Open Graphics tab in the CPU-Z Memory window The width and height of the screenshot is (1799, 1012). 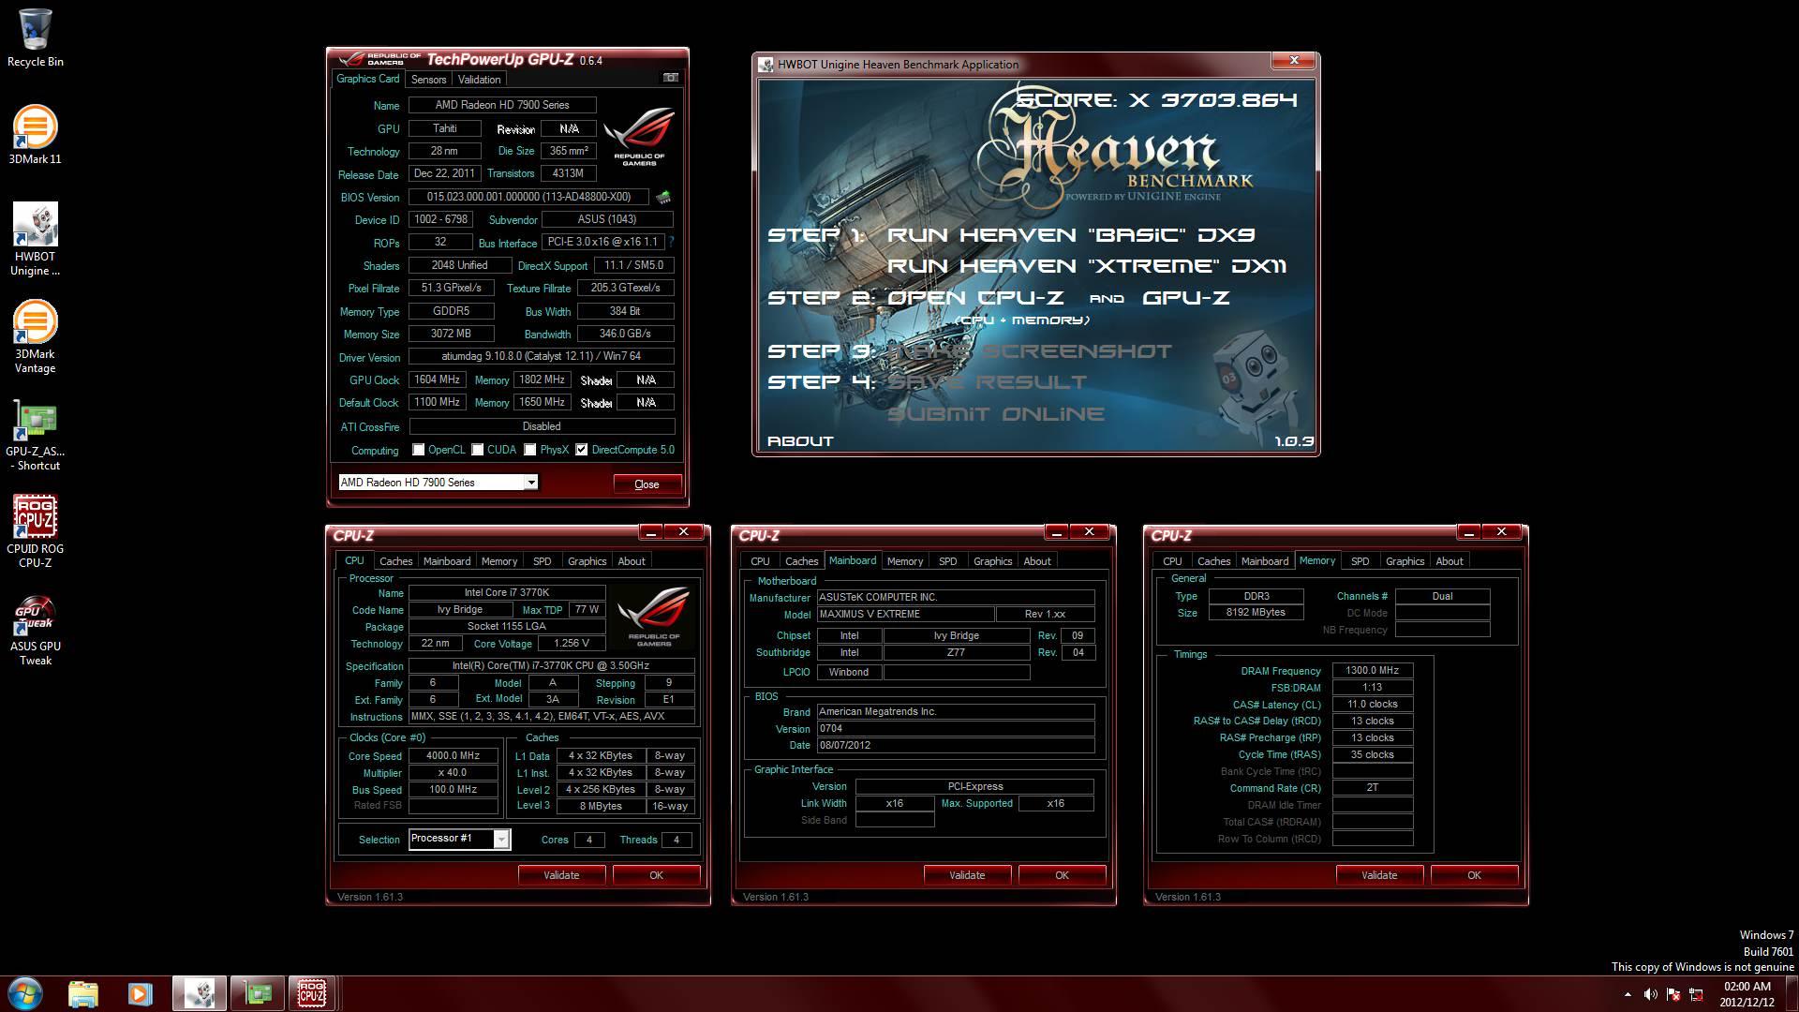(1405, 561)
